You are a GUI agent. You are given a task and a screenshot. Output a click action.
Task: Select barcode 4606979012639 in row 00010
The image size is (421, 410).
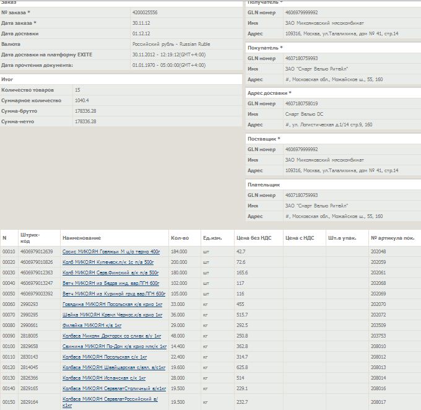pyautogui.click(x=37, y=251)
